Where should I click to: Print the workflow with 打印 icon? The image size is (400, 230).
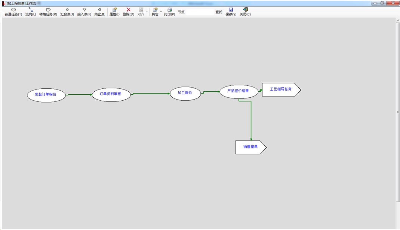pyautogui.click(x=169, y=12)
